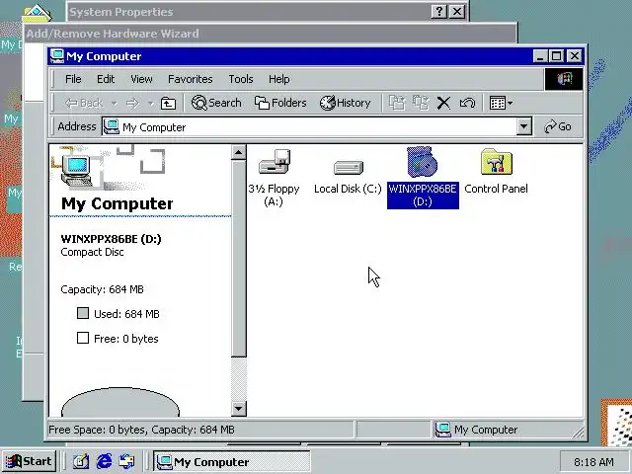Open the Views dropdown button
Image resolution: width=632 pixels, height=474 pixels.
(501, 103)
